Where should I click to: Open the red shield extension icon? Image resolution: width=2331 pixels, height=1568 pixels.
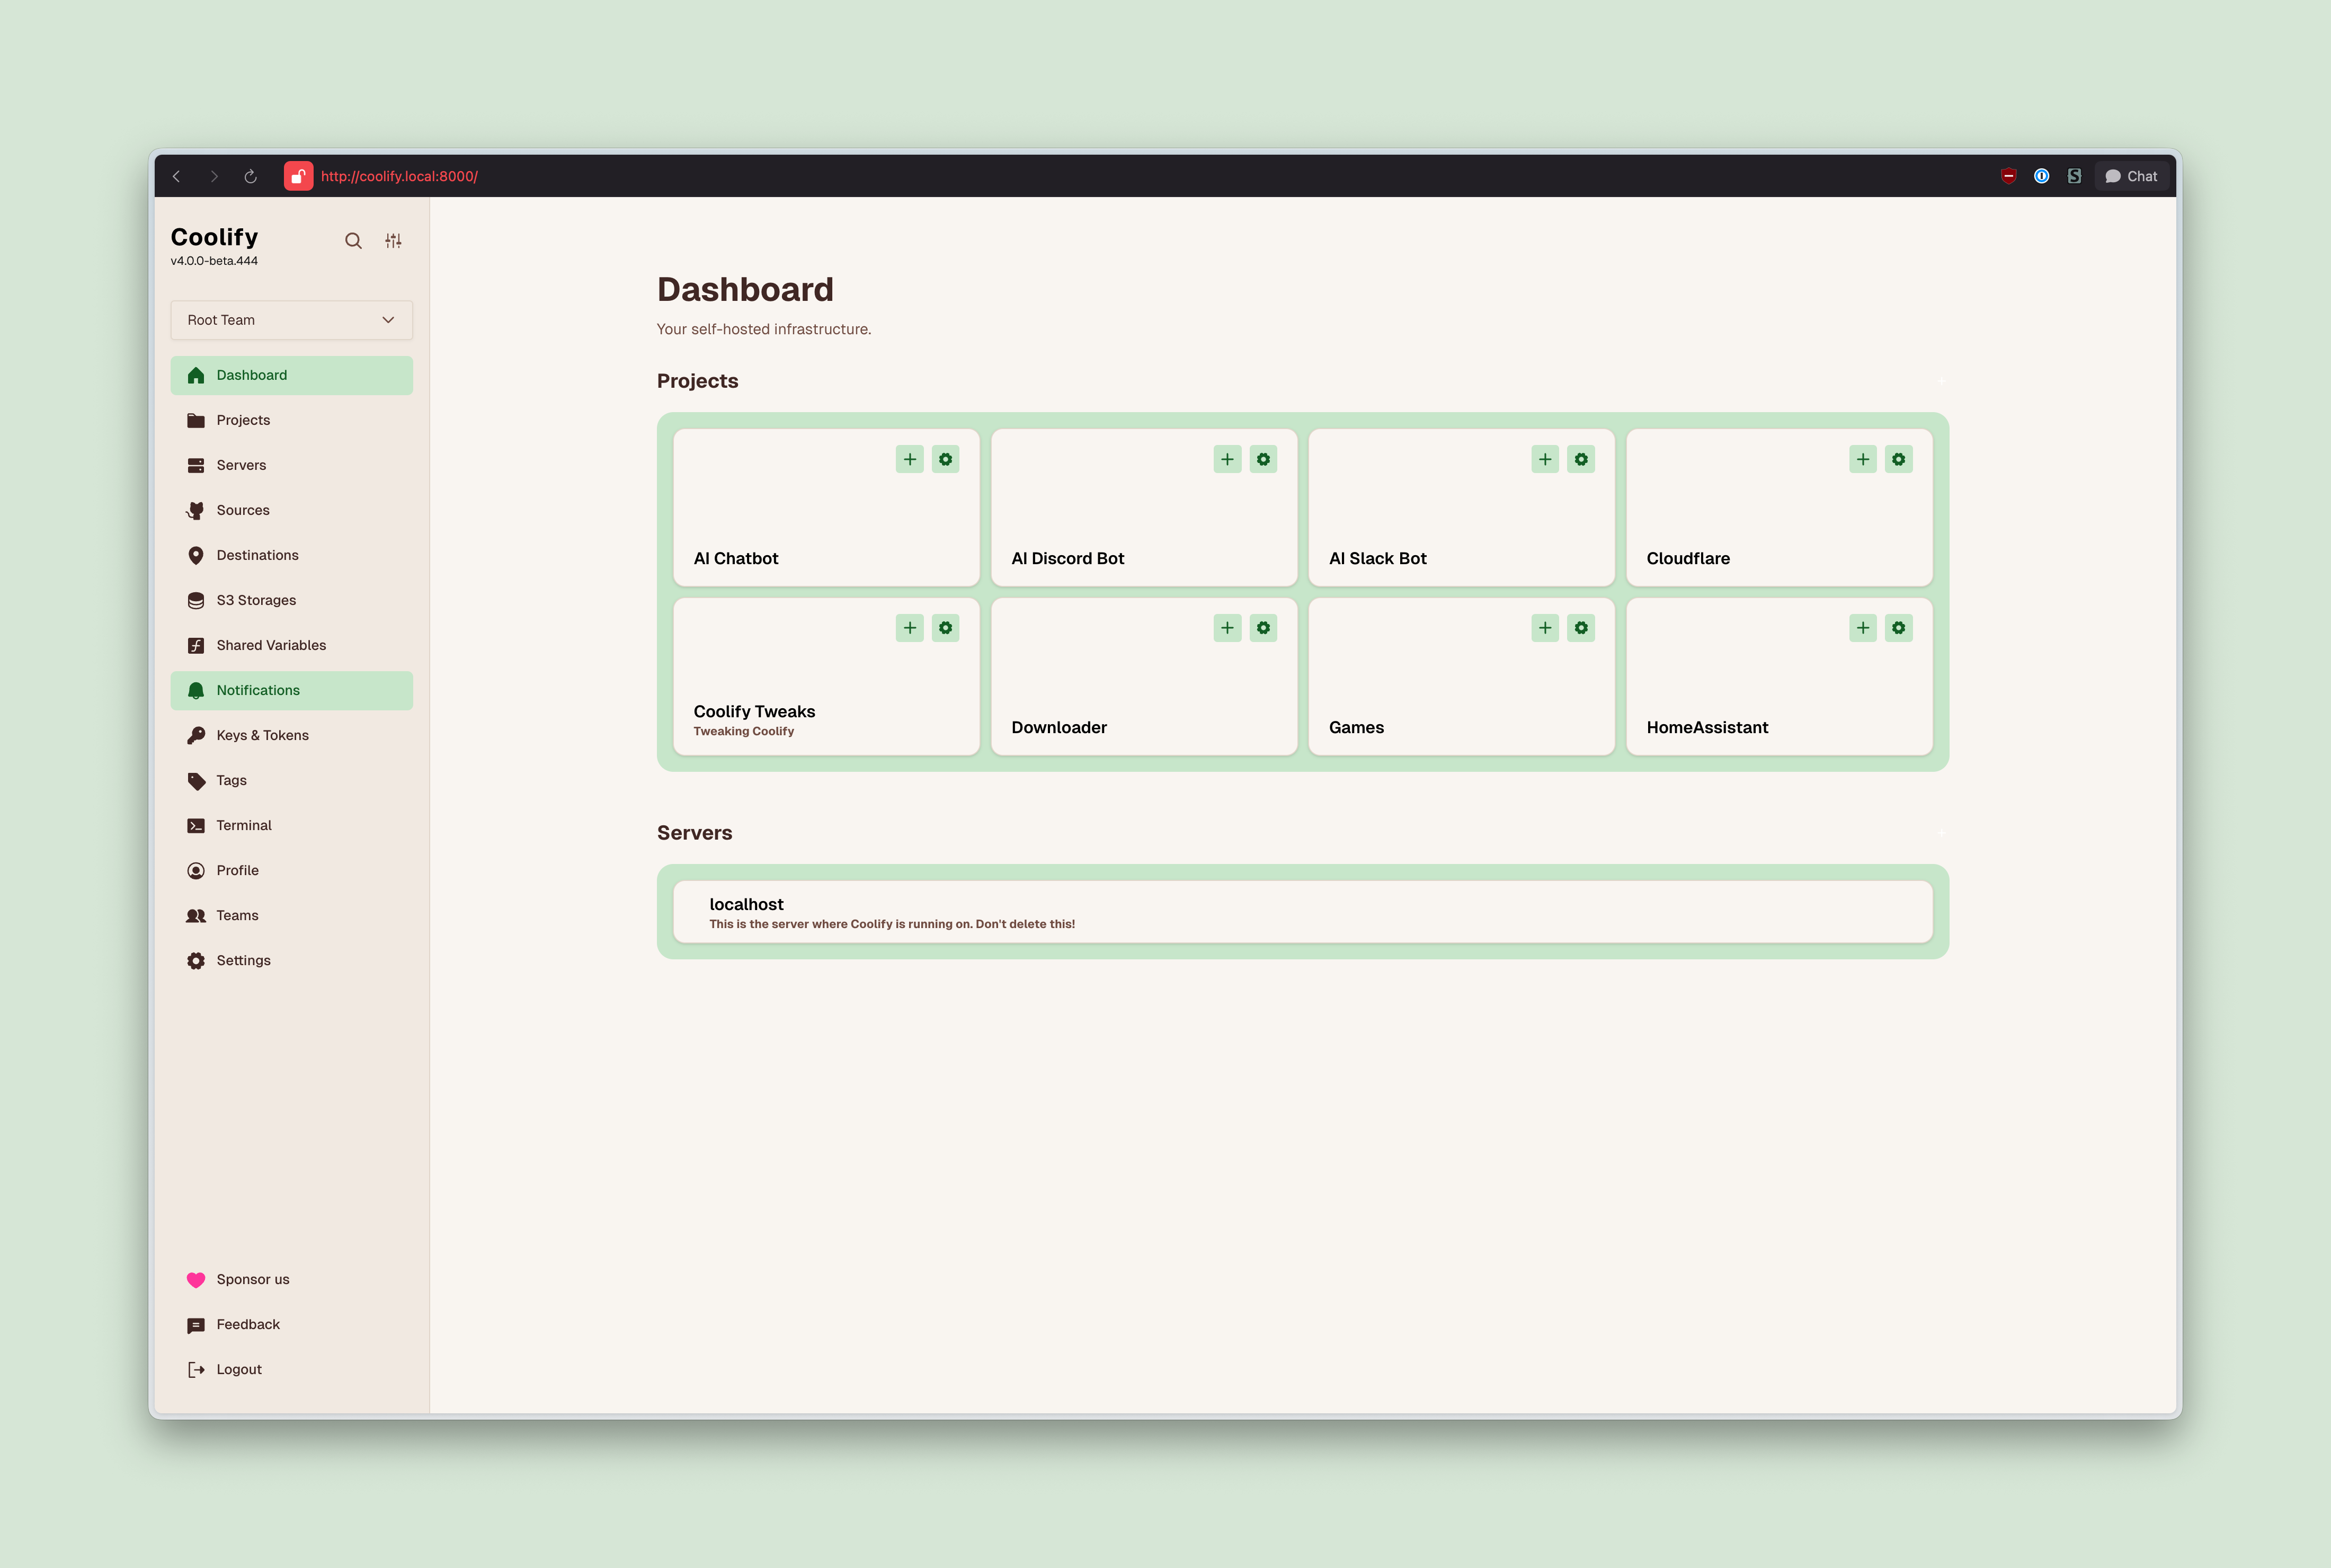[x=2008, y=176]
